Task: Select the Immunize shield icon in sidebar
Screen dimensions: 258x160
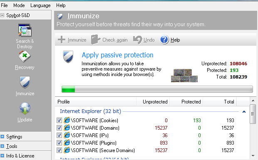Action: pyautogui.click(x=25, y=82)
